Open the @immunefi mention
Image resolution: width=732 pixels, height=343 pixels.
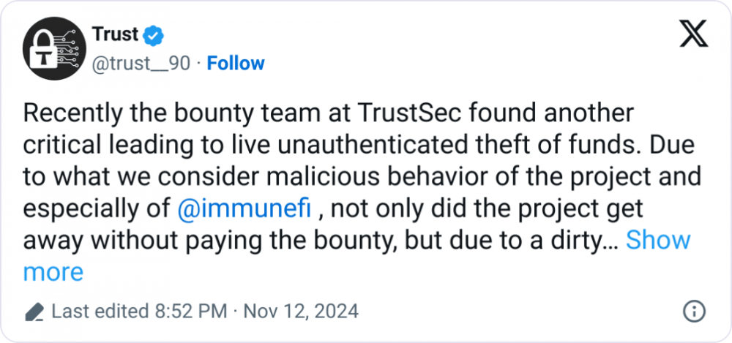pos(244,208)
